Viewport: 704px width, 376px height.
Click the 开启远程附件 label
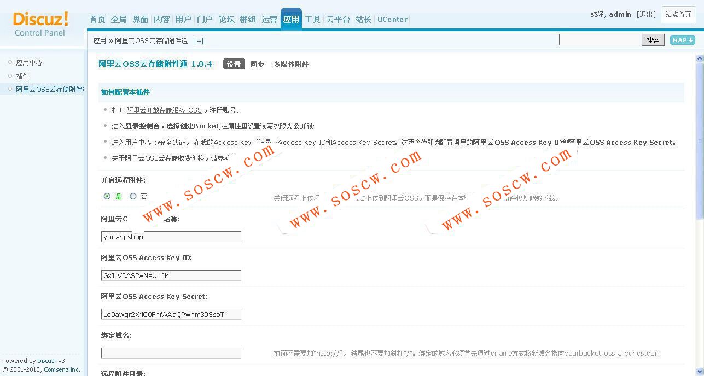pyautogui.click(x=123, y=180)
